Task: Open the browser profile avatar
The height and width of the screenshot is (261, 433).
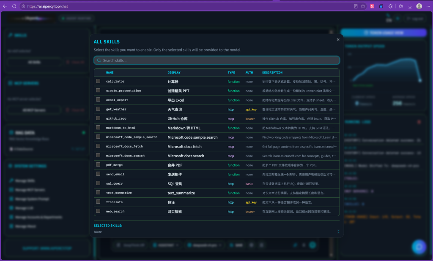Action: 419,6
